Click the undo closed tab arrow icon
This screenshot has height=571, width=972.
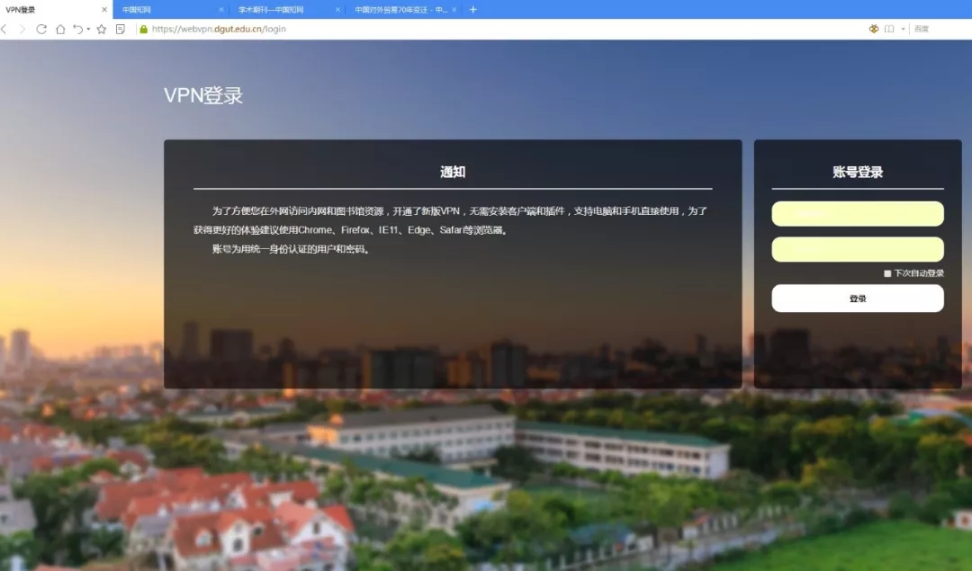coord(77,29)
